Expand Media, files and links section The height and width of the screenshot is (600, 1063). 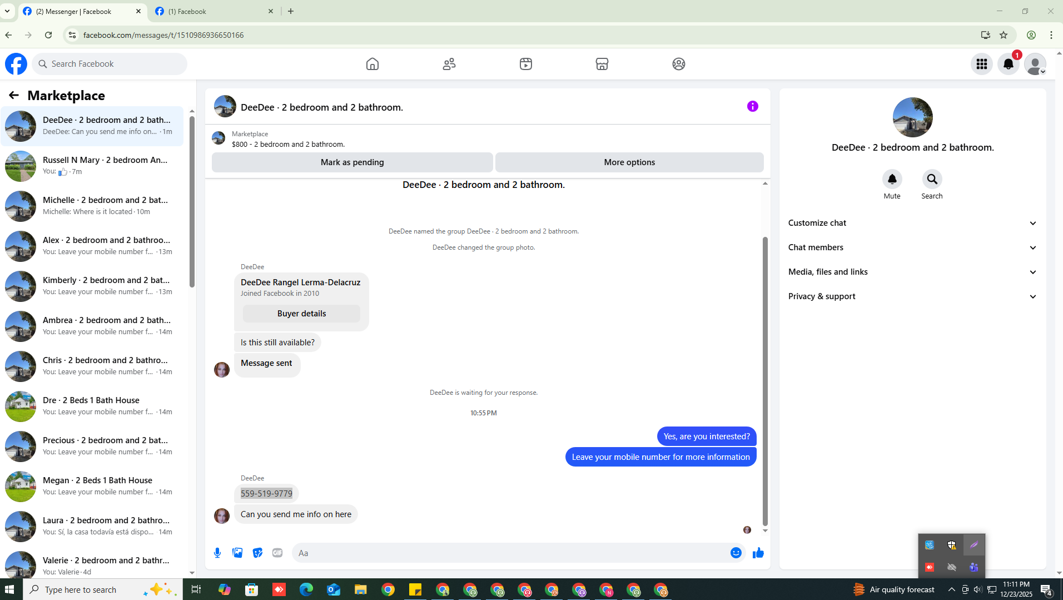[x=913, y=272]
